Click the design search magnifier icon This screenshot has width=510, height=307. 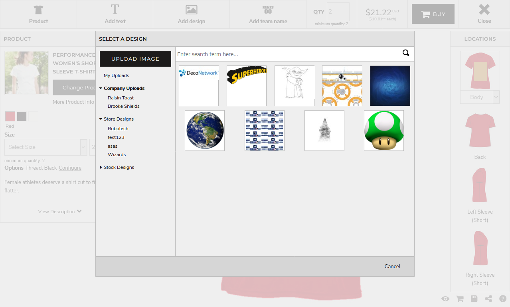click(405, 53)
